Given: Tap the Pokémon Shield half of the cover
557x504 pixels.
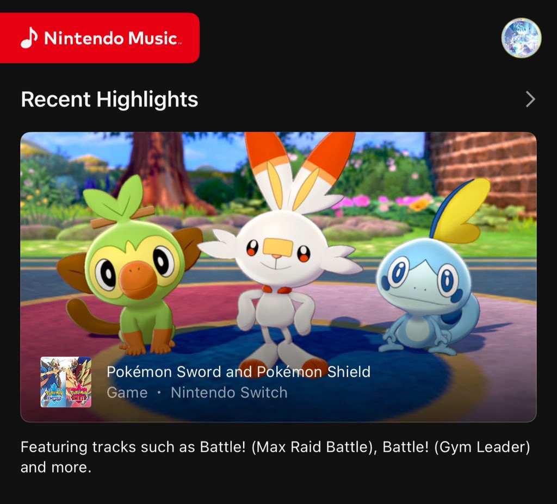Looking at the screenshot, I should tap(79, 382).
